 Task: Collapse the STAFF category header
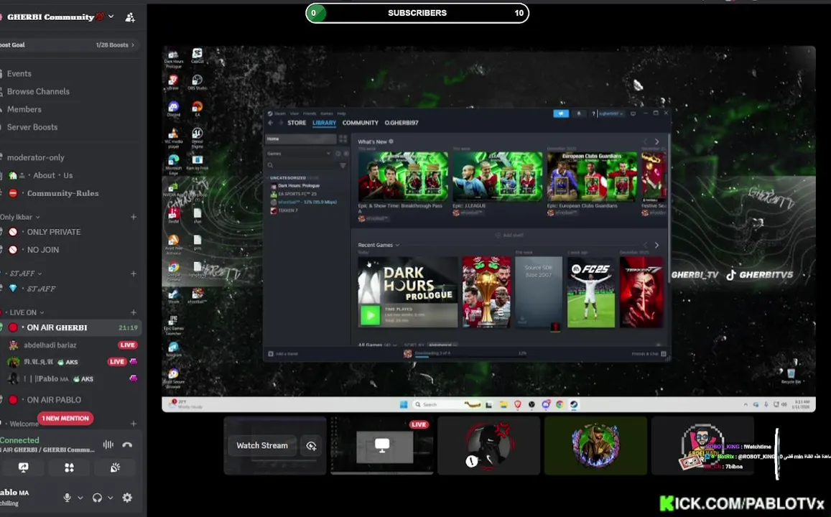tap(24, 274)
